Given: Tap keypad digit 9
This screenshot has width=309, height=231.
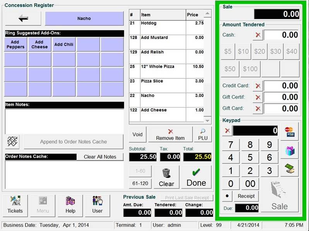Looking at the screenshot, I should (x=270, y=145).
